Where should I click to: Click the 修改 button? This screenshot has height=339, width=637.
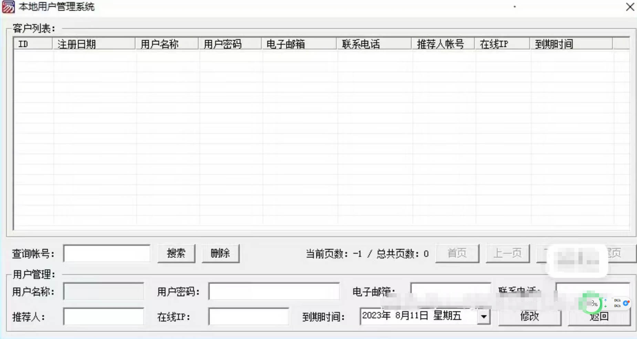530,316
